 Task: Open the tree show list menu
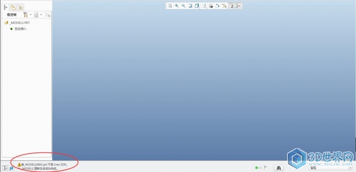(x=38, y=15)
